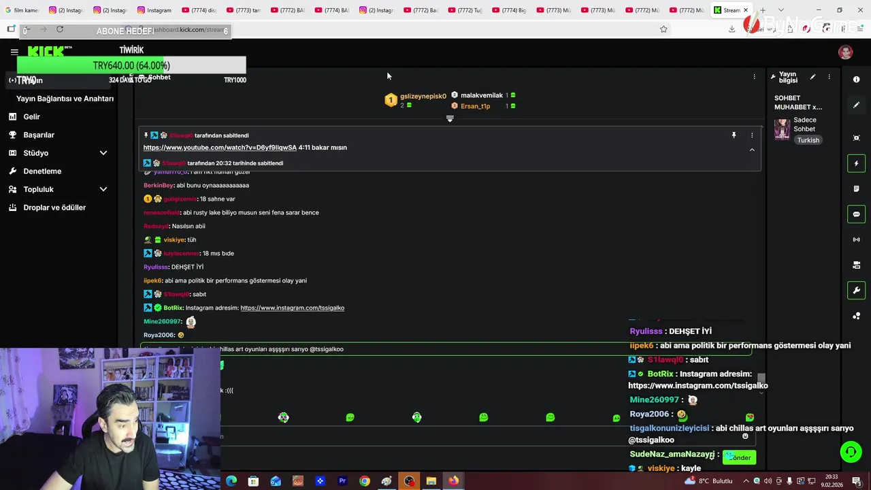This screenshot has width=871, height=490.
Task: Click the screen capture icon in right sidebar
Action: point(856,138)
